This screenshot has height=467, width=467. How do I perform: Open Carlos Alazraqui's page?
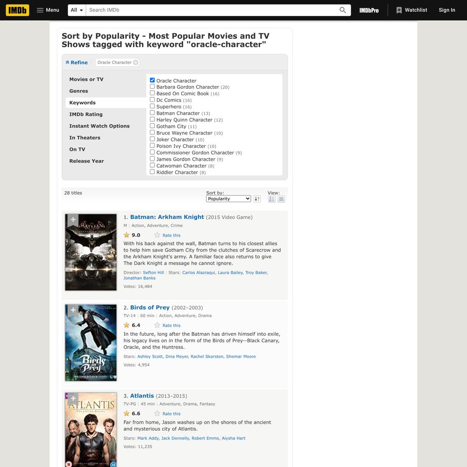[x=199, y=273]
